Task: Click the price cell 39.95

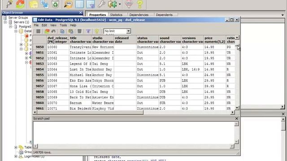Action: (x=215, y=86)
